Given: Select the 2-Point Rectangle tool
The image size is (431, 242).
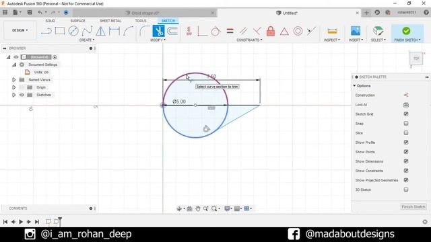Looking at the screenshot, I should click(60, 31).
